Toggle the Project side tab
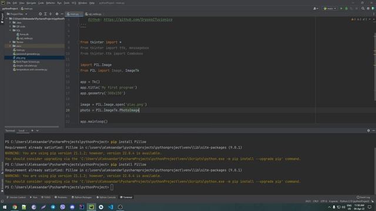 2,18
